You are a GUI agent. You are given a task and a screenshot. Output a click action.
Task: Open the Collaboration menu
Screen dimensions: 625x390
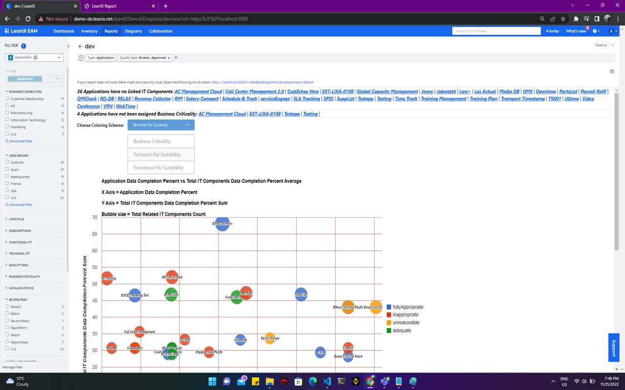point(161,31)
